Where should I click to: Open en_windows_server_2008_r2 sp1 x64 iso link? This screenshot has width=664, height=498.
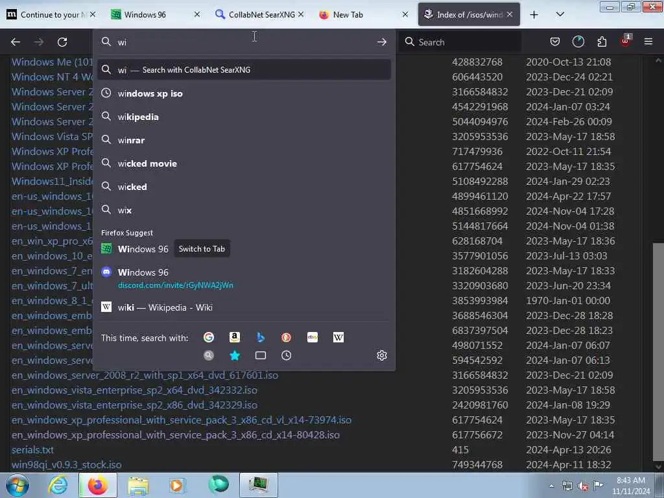click(145, 375)
